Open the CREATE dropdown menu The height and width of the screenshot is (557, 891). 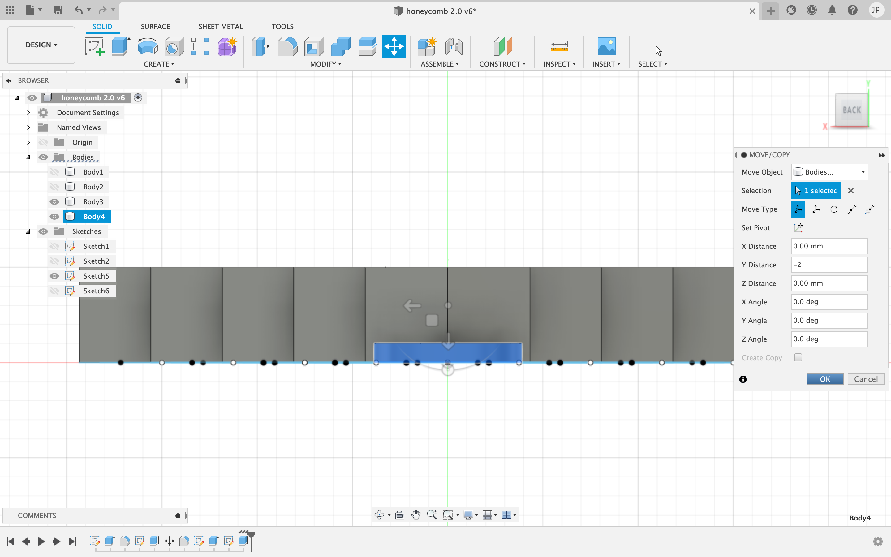(159, 64)
